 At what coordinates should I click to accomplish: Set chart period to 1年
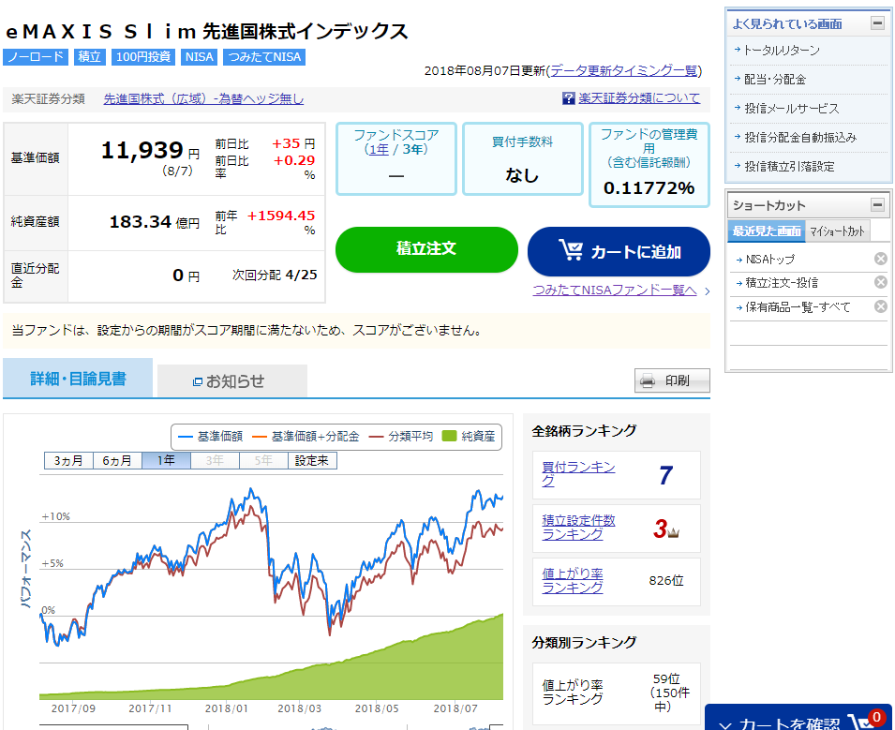click(x=166, y=461)
